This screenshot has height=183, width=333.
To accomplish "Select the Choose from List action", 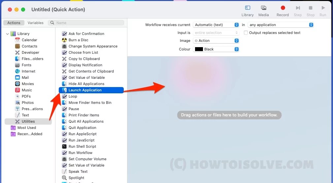I will (83, 52).
